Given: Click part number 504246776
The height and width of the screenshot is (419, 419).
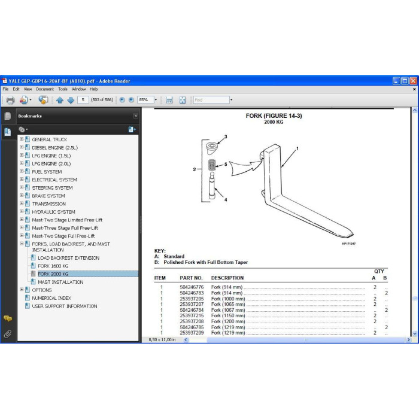Looking at the screenshot, I should (192, 287).
